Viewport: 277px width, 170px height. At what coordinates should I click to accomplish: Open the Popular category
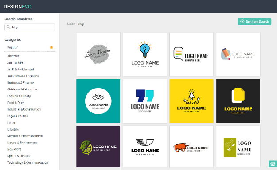click(x=12, y=47)
